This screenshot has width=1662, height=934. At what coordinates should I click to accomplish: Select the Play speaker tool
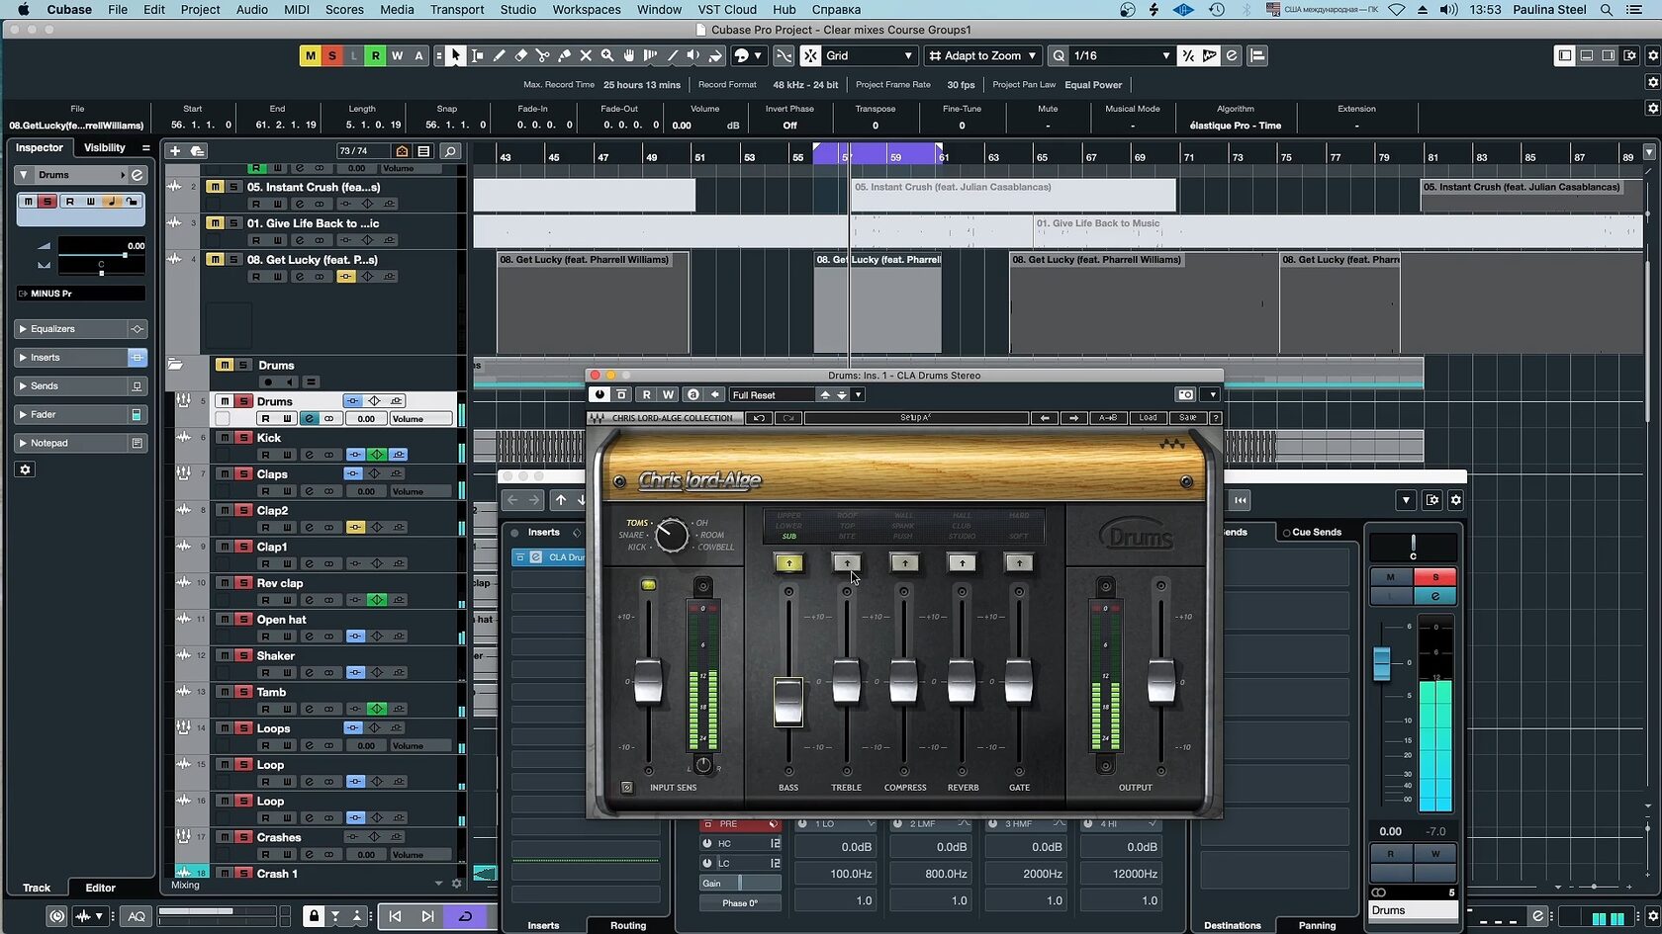pos(693,56)
